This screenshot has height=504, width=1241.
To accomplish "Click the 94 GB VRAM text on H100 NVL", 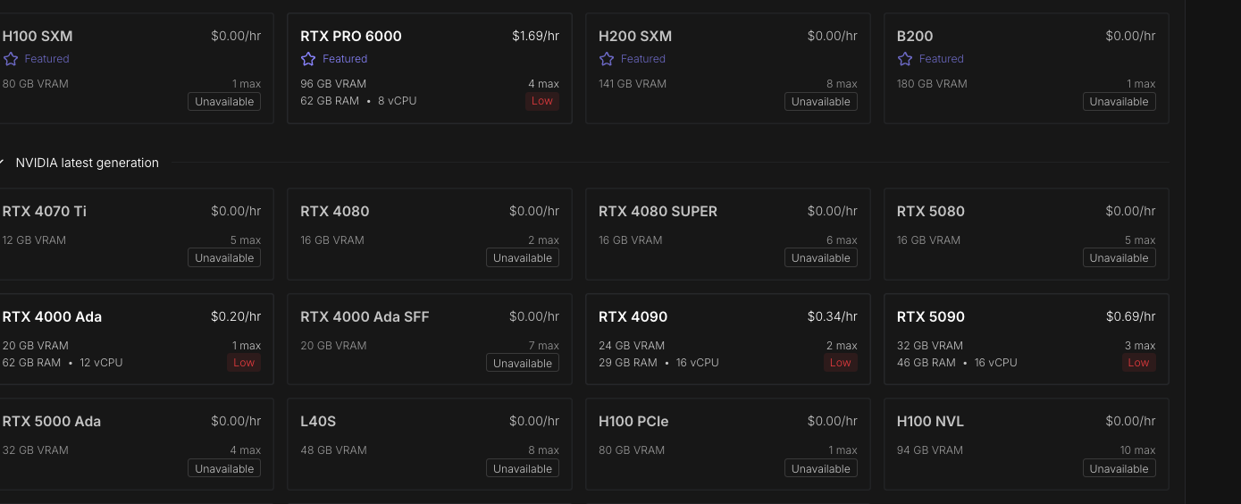I will point(930,450).
